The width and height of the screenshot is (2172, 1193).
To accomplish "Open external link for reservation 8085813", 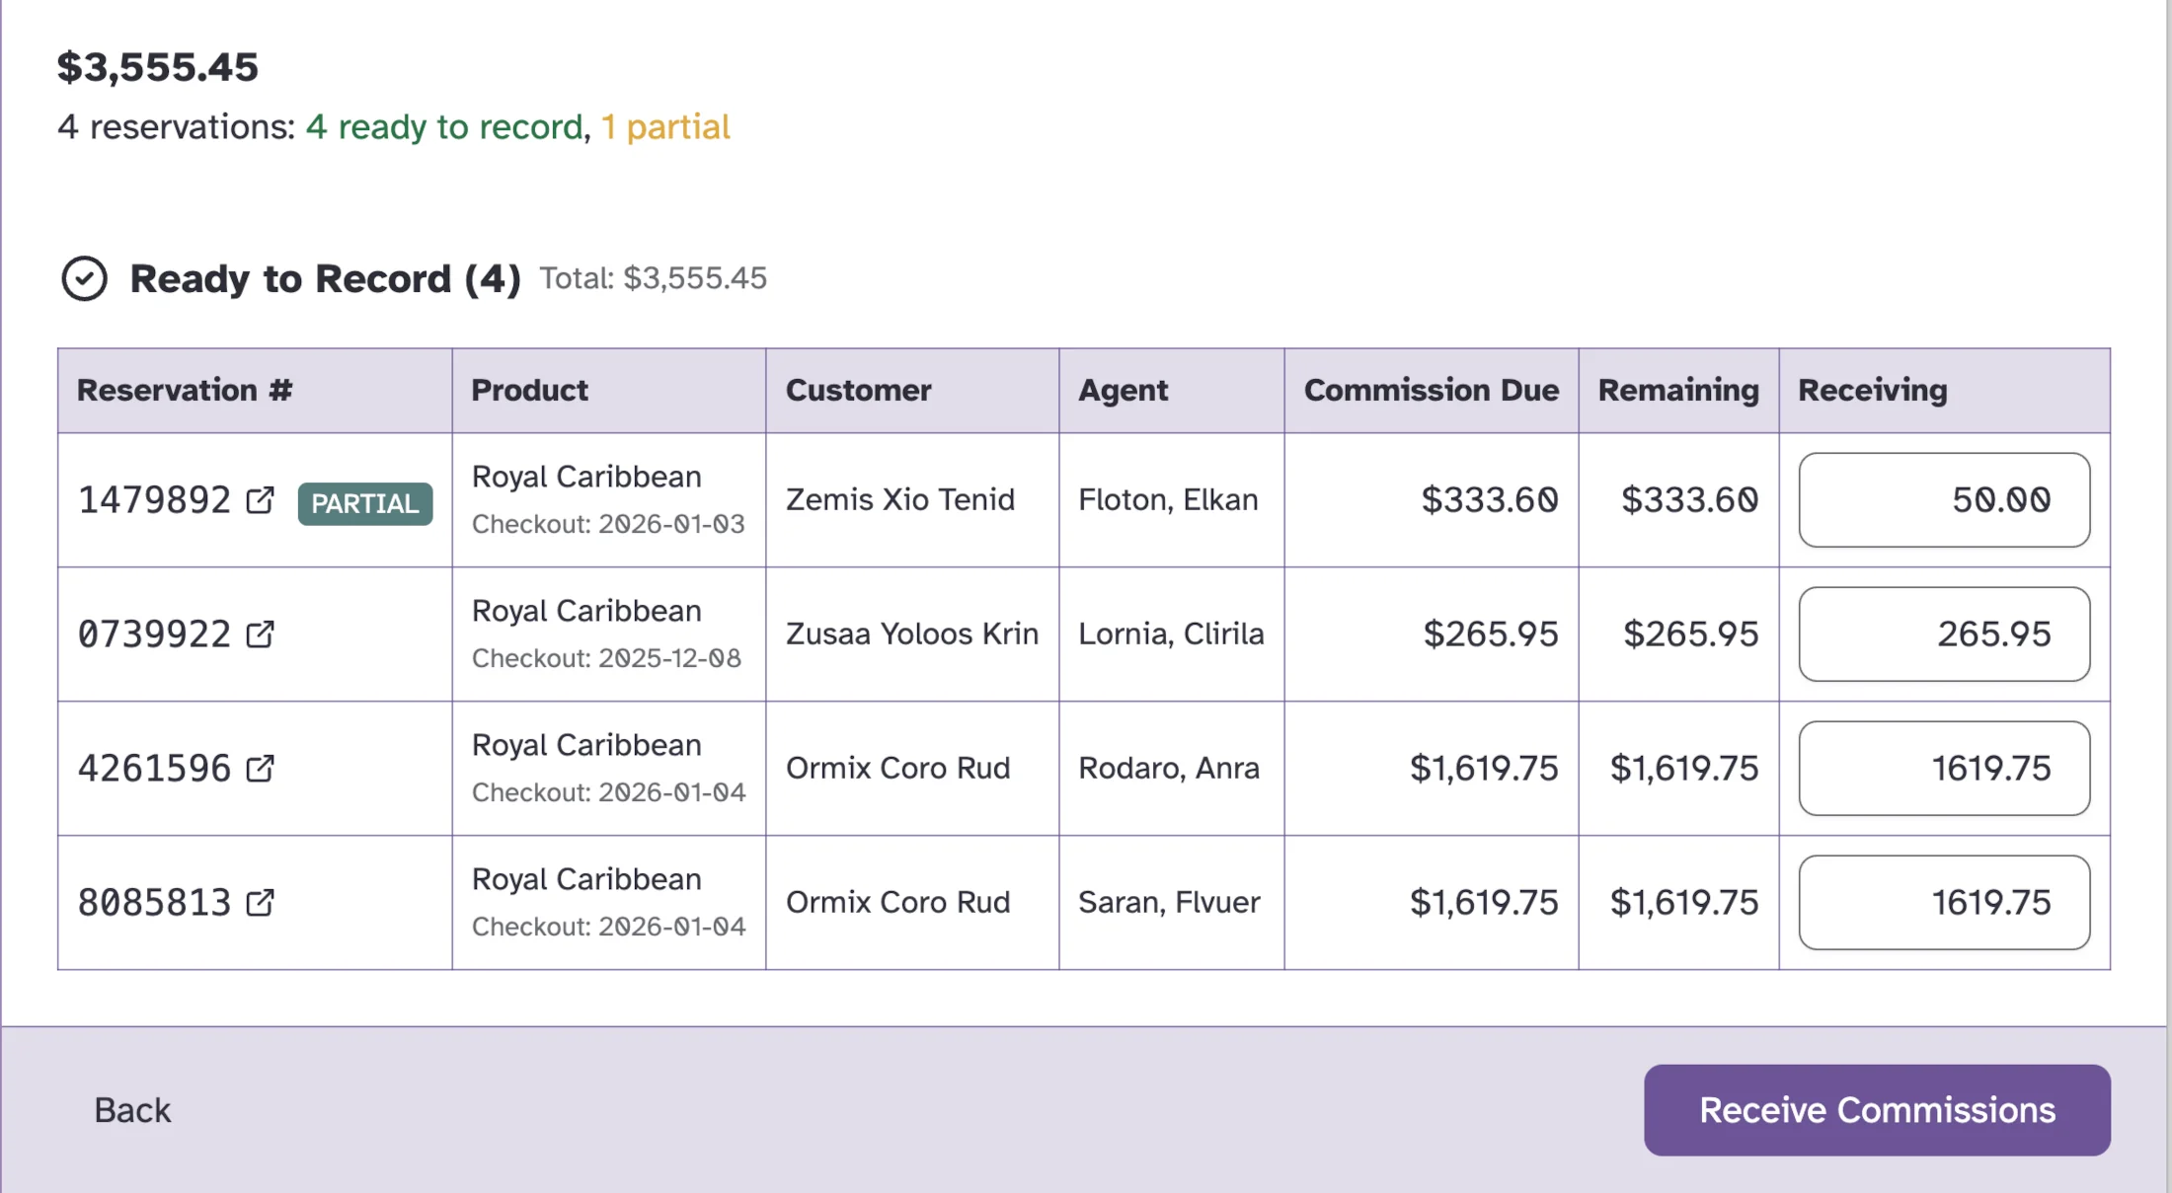I will point(260,902).
